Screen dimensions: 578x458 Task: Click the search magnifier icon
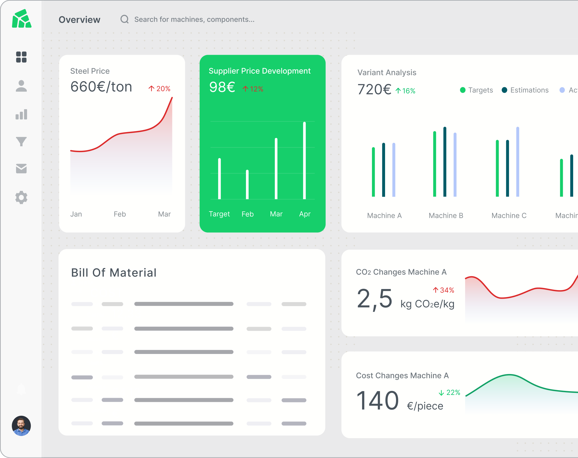point(124,19)
